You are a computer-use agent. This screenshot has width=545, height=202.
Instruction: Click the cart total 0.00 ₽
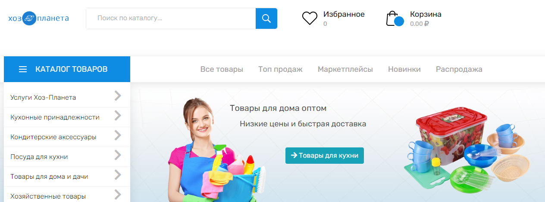[419, 24]
